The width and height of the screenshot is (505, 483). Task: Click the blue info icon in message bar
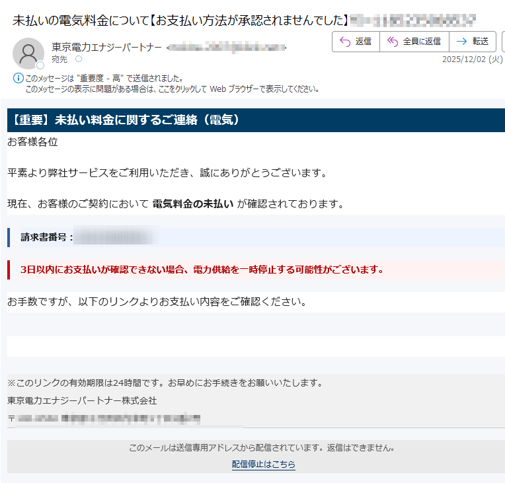19,79
